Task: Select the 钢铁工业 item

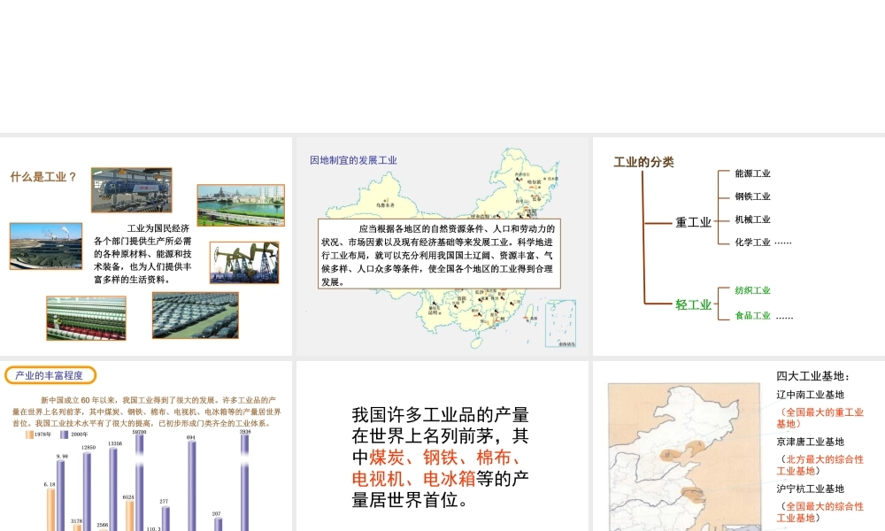Action: (x=752, y=196)
